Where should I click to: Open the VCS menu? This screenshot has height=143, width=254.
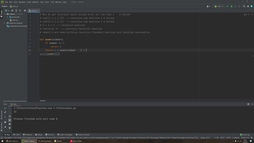[52, 2]
